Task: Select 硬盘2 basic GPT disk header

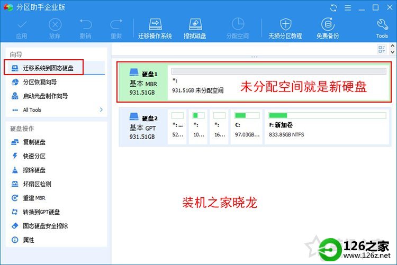Action: pyautogui.click(x=143, y=126)
